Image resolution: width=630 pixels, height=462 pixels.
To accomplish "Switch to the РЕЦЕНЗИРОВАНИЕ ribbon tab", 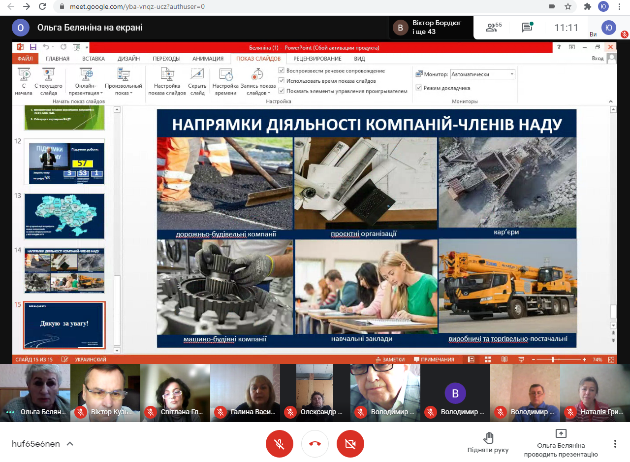I will click(317, 59).
